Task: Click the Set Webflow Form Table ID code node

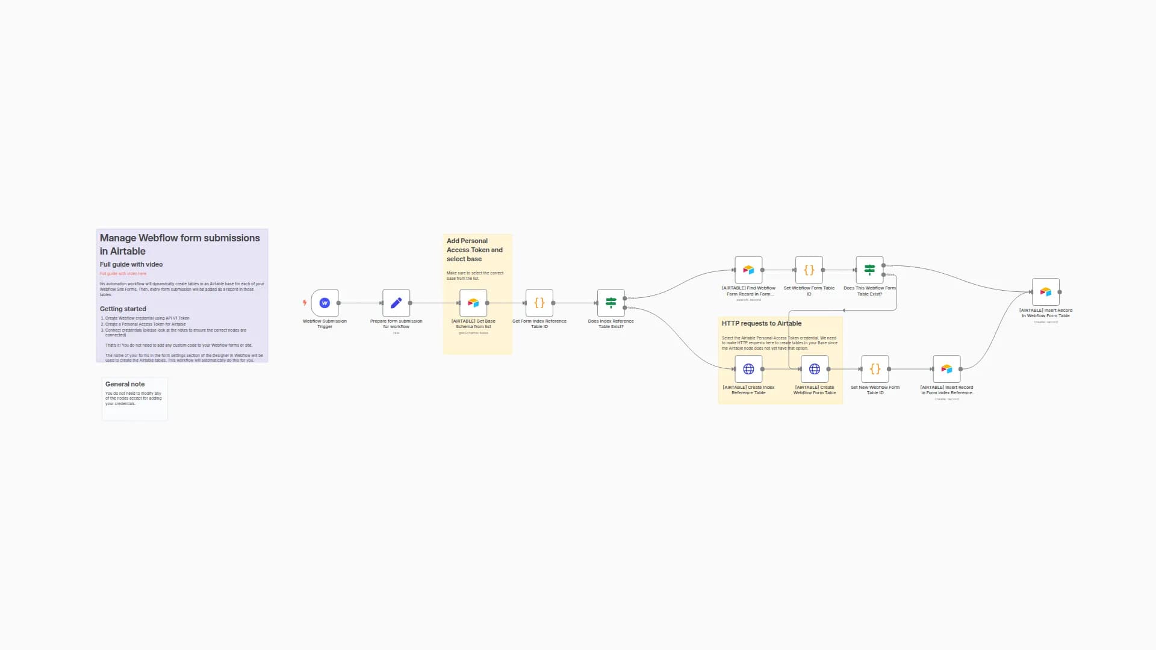Action: point(809,270)
